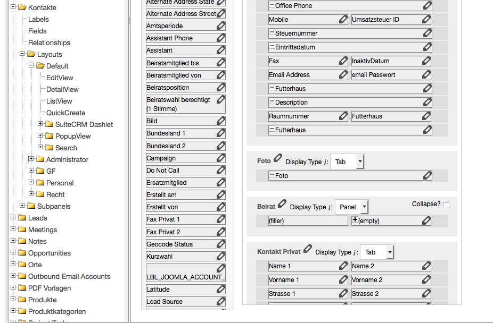This screenshot has height=323, width=493.
Task: Open DetailView layout in tree
Action: (63, 89)
